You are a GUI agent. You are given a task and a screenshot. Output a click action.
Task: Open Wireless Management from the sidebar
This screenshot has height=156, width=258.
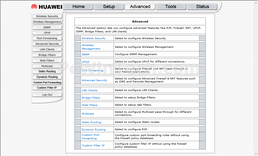[x=47, y=22]
